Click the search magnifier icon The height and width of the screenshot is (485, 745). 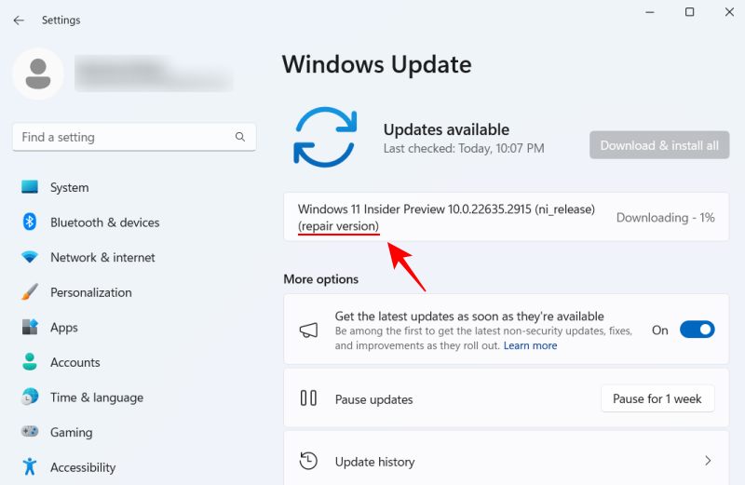[240, 137]
